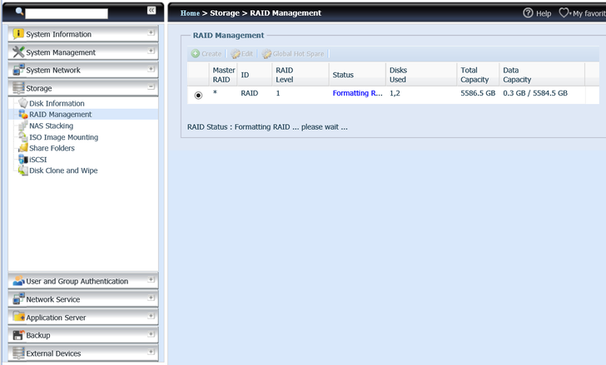
Task: Collapse the left sidebar with the chevron button
Action: [x=151, y=10]
